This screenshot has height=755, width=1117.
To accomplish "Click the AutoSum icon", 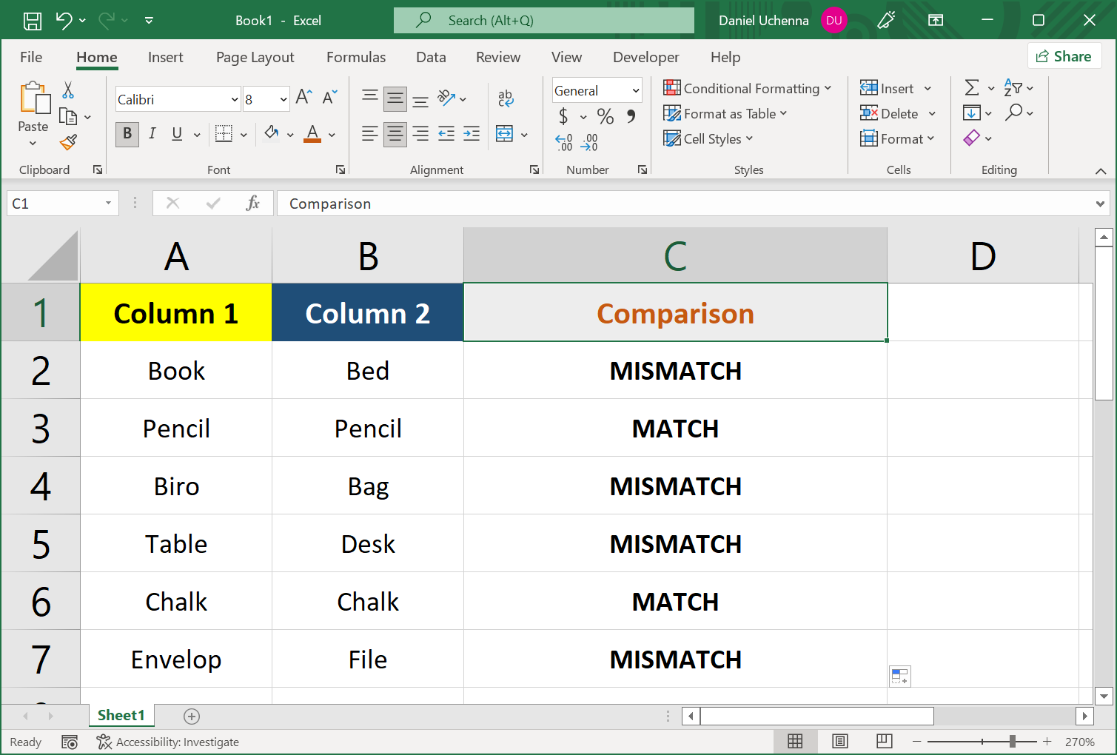I will tap(973, 88).
